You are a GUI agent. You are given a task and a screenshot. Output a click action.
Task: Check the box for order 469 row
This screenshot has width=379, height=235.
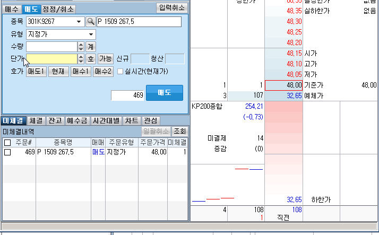(7, 152)
